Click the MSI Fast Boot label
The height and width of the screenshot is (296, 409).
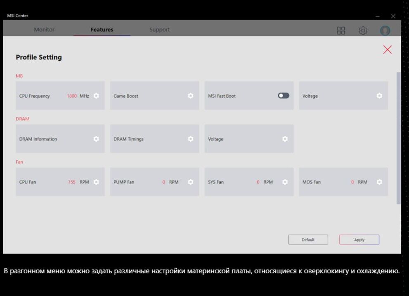222,96
